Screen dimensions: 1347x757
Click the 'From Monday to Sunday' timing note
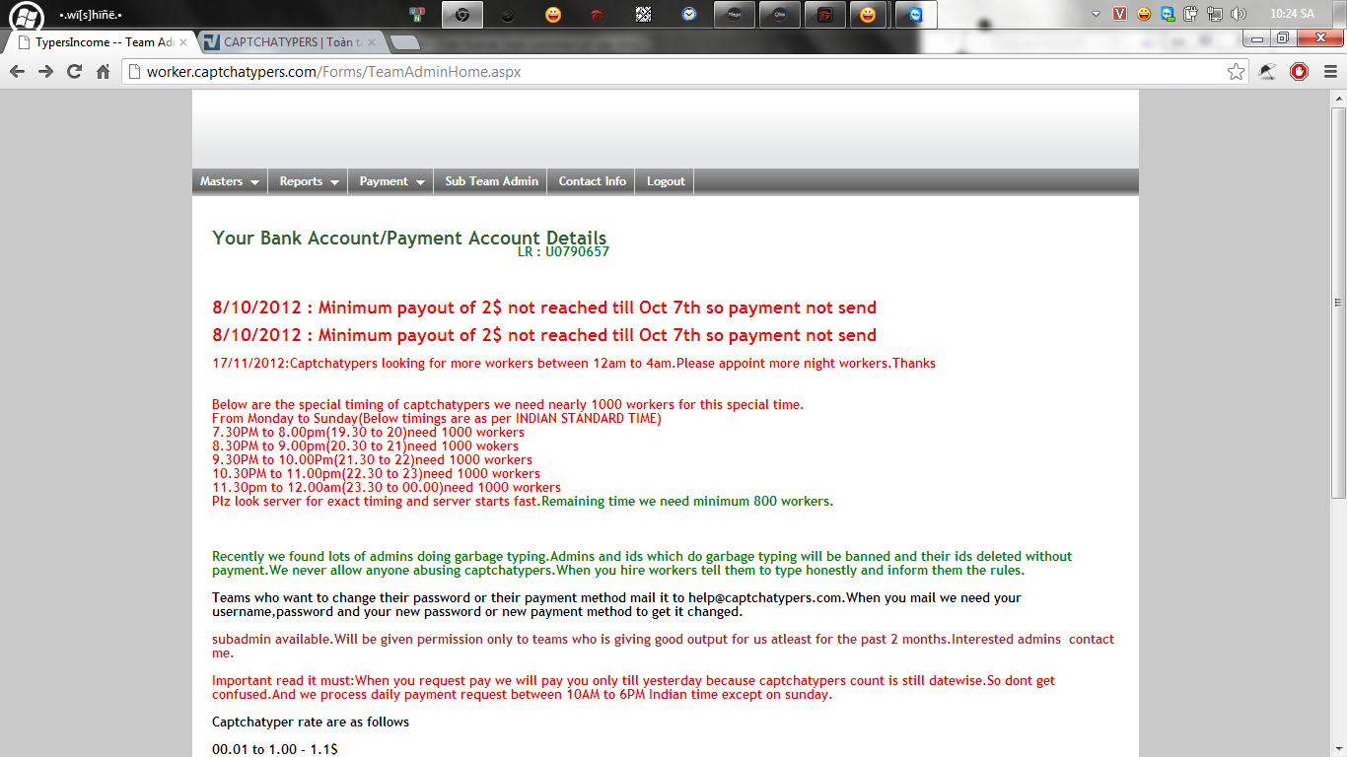pos(437,418)
